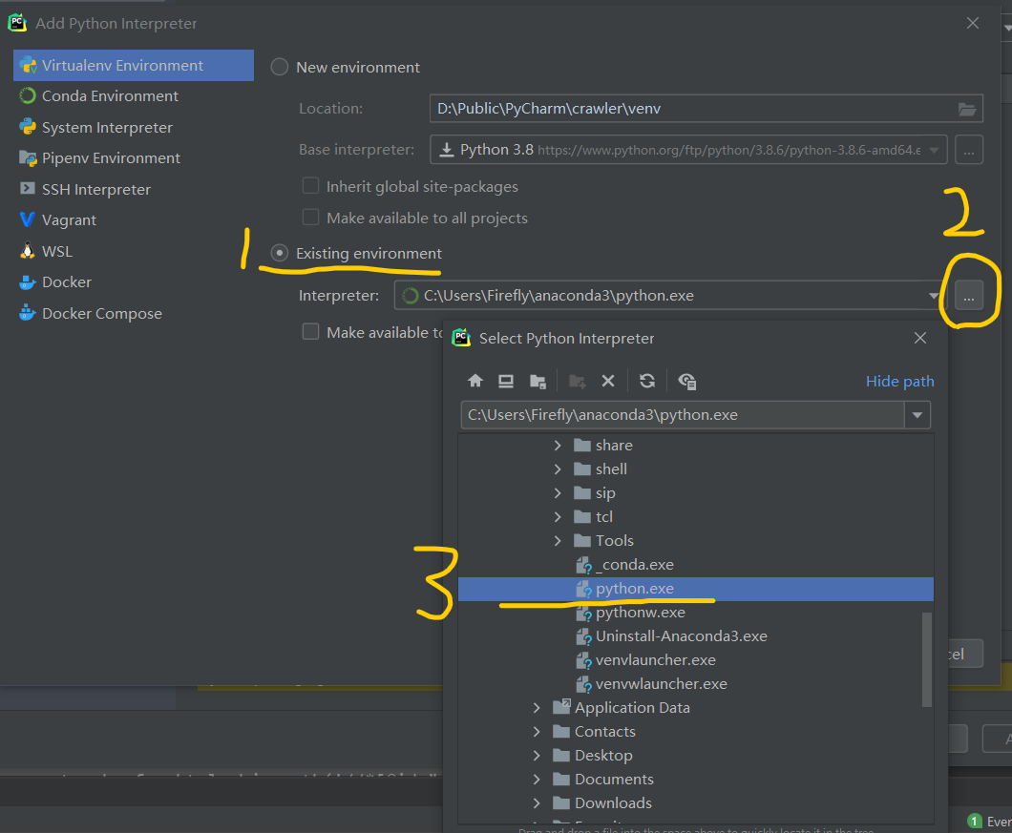The height and width of the screenshot is (833, 1012).
Task: Select Conda Environment in sidebar
Action: click(134, 96)
